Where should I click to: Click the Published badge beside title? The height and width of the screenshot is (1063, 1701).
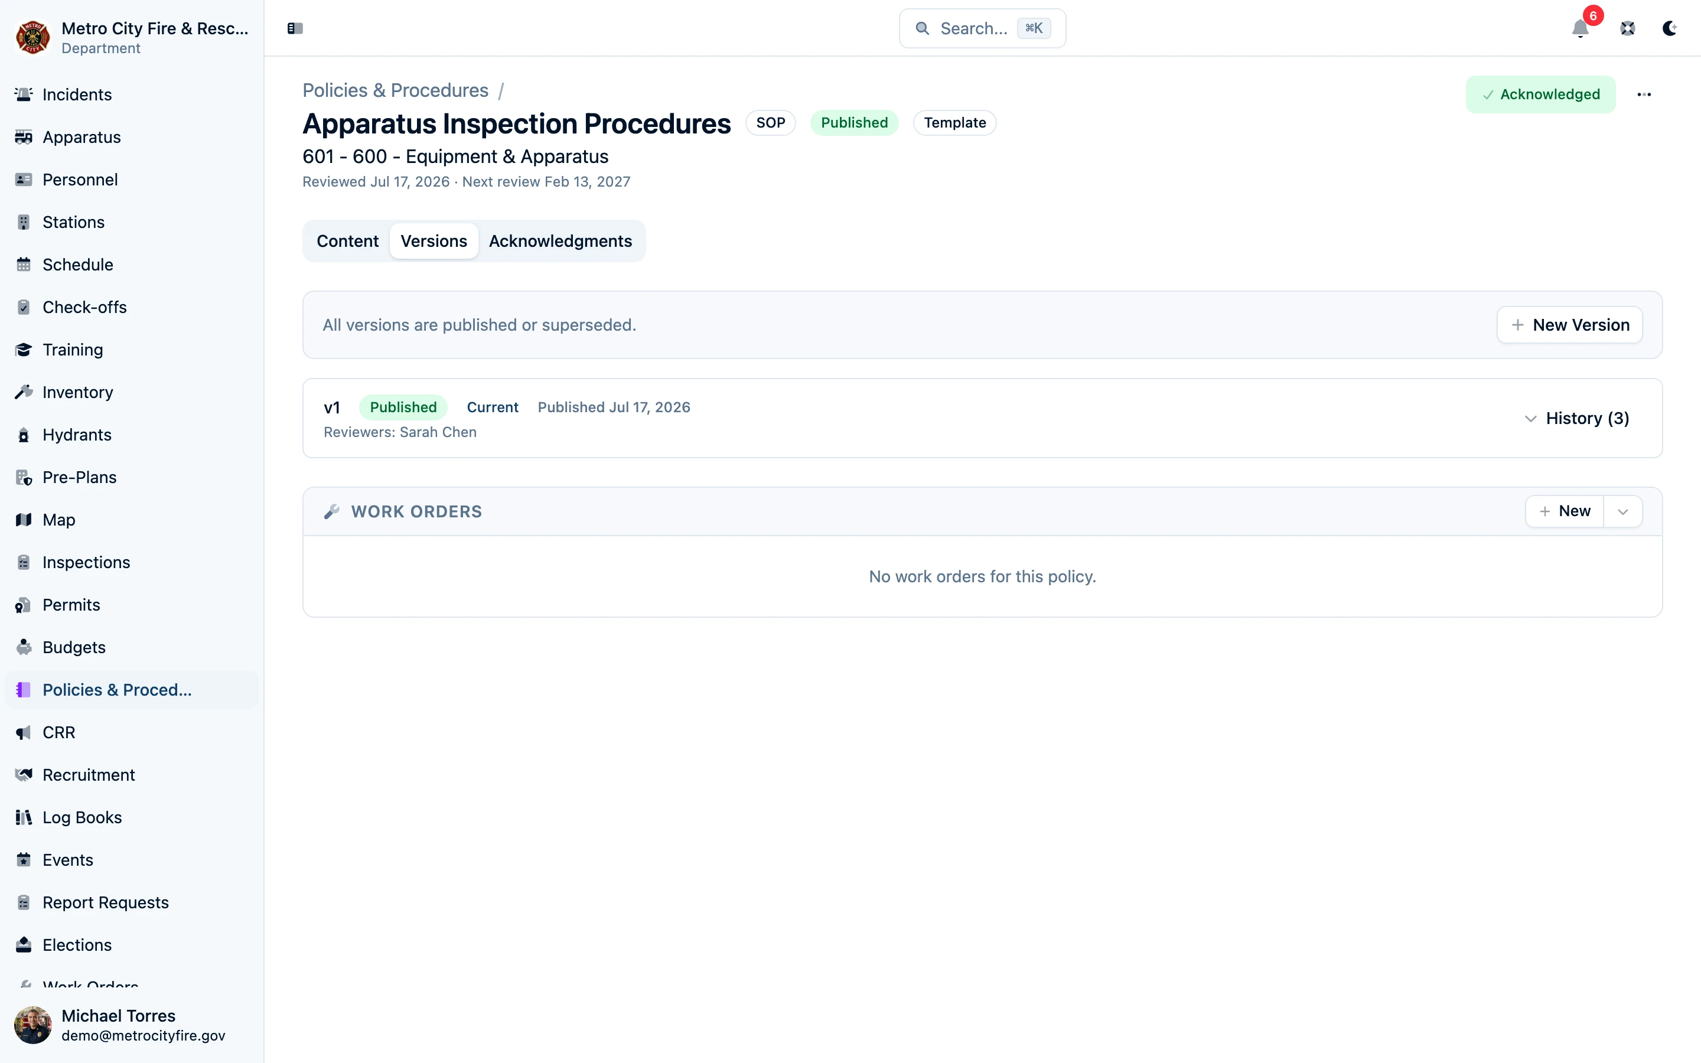pos(854,123)
